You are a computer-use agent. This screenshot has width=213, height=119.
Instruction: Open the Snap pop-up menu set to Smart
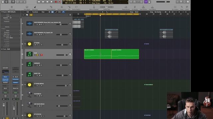point(136,12)
